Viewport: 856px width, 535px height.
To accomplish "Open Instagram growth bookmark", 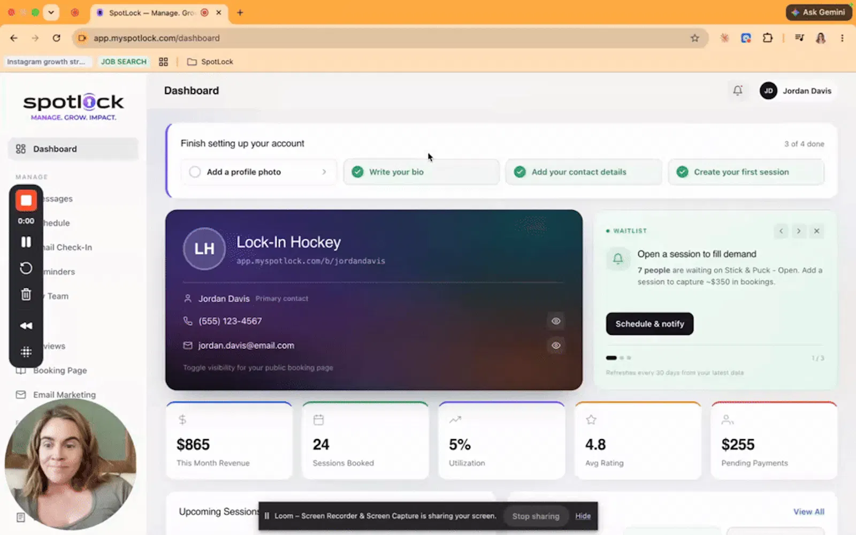I will click(46, 62).
